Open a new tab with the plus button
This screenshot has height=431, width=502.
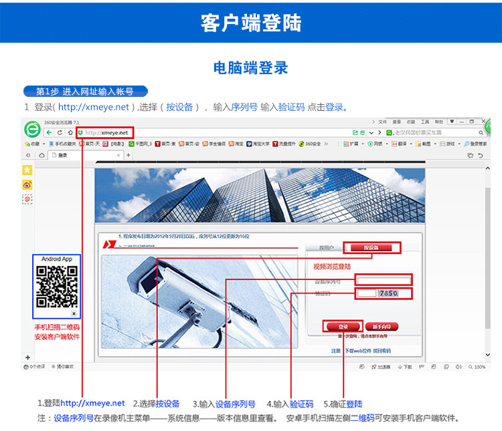click(129, 155)
